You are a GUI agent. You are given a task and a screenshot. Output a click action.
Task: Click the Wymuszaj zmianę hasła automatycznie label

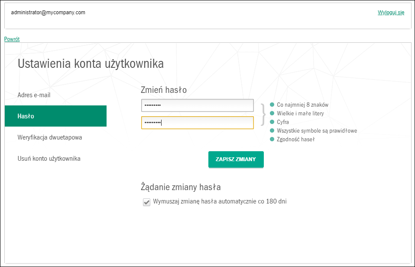point(220,201)
